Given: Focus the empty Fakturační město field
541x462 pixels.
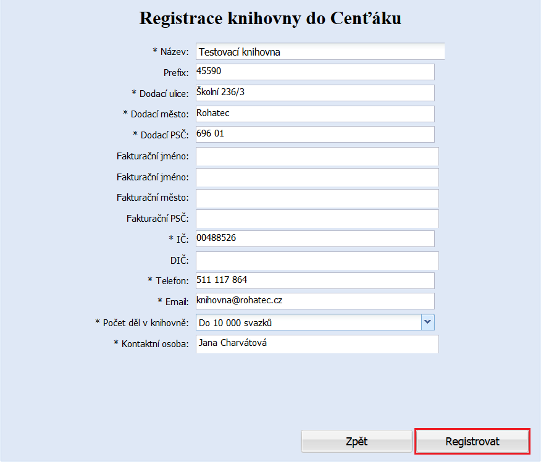Looking at the screenshot, I should point(317,198).
